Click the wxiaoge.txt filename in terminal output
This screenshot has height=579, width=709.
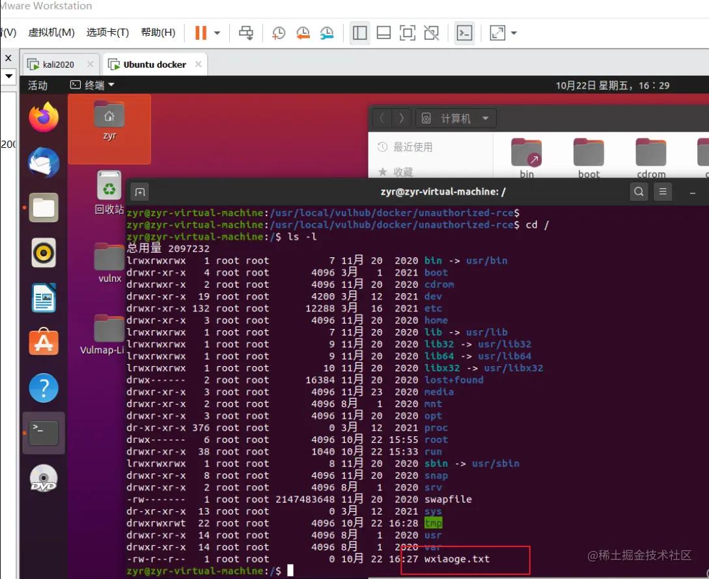(x=456, y=559)
